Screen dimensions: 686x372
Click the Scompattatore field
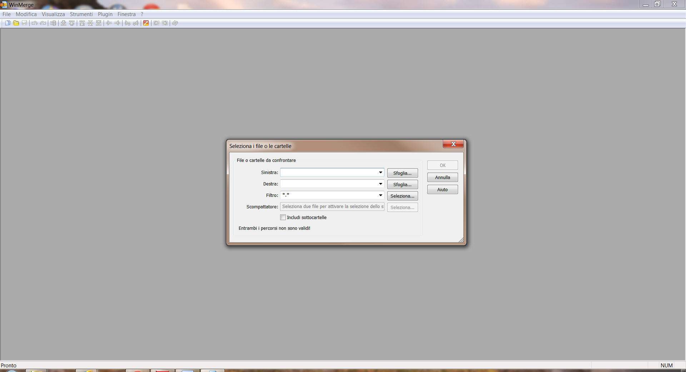[332, 207]
